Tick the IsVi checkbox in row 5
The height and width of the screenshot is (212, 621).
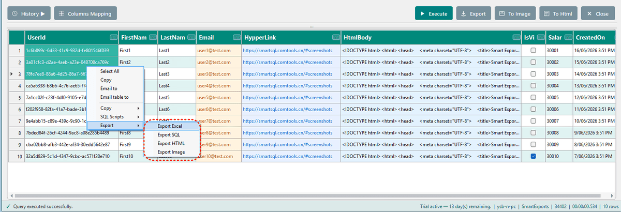click(x=533, y=97)
